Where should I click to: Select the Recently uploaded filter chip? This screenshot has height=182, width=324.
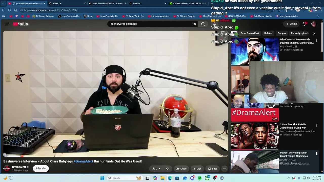point(300,33)
